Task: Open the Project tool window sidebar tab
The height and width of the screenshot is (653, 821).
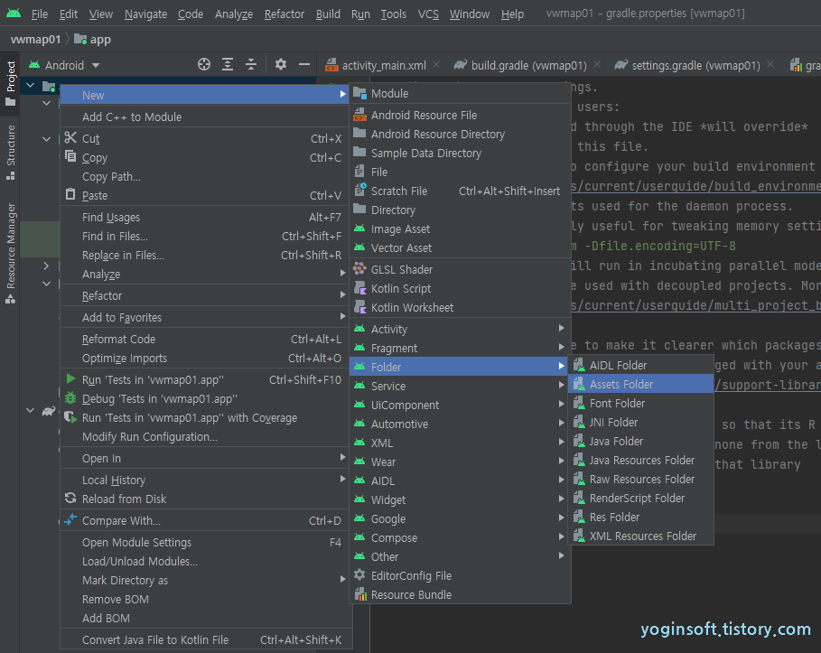Action: [x=11, y=83]
